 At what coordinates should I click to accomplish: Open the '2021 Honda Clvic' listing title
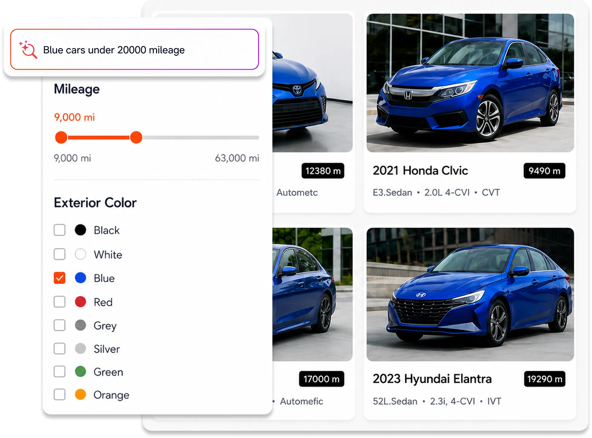[x=420, y=171]
